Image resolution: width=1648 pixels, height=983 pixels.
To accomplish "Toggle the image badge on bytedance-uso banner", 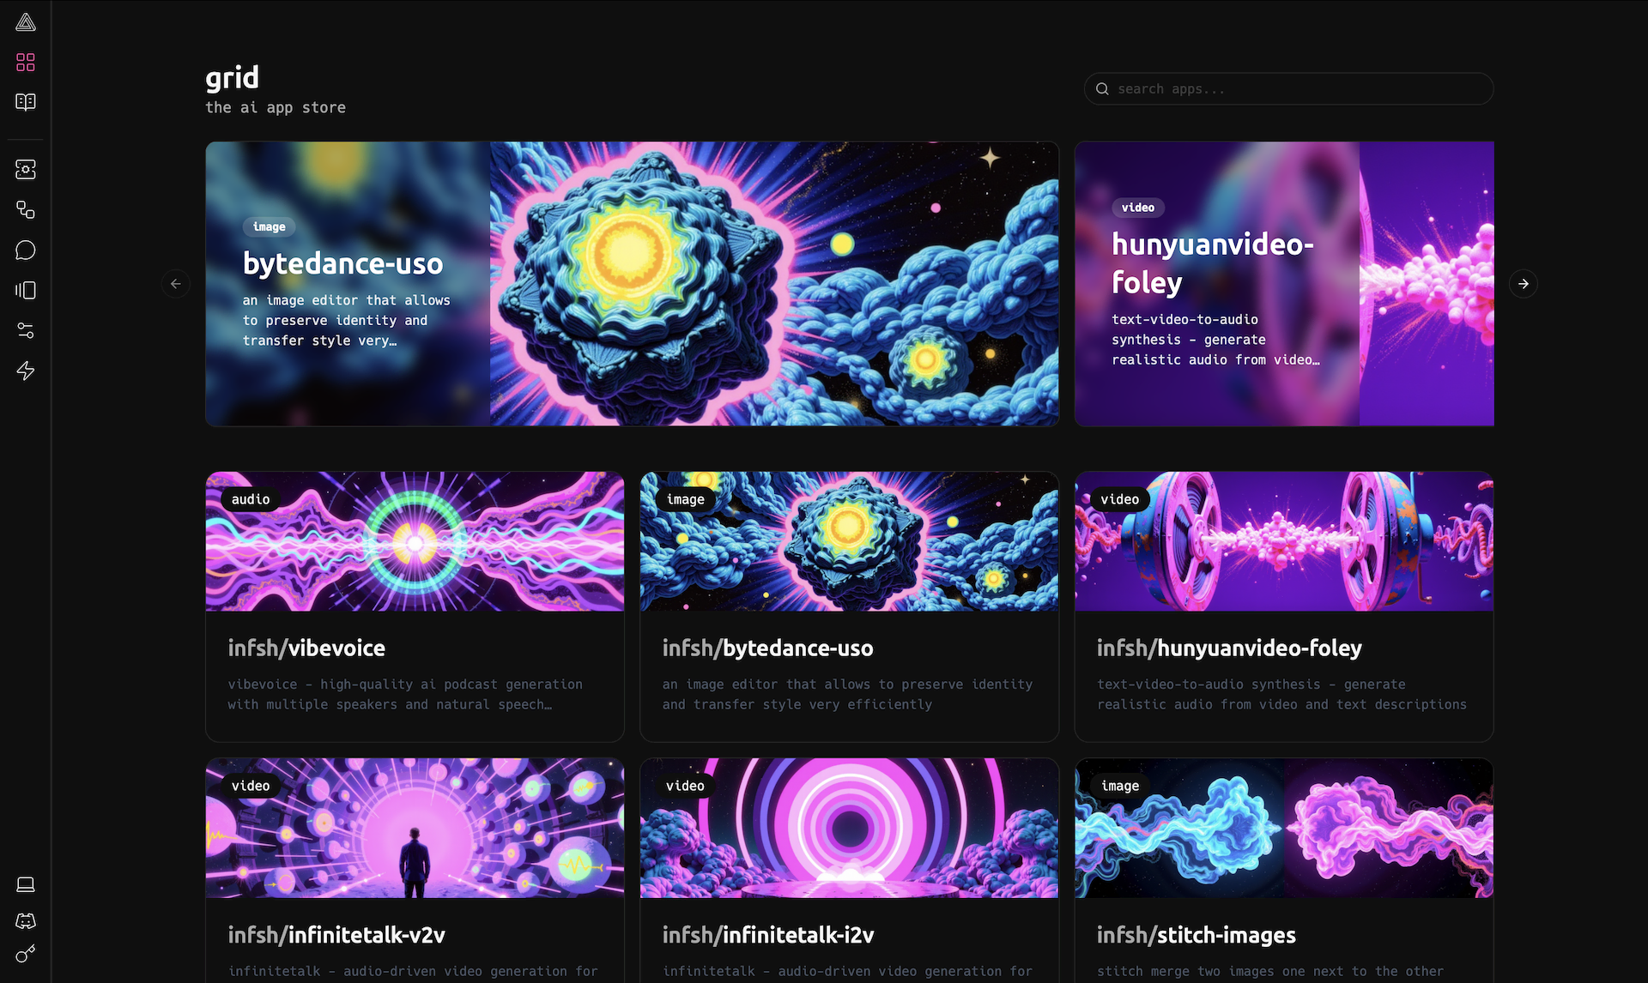I will 269,226.
